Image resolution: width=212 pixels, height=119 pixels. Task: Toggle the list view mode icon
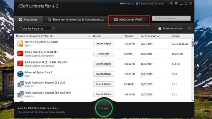[189, 28]
